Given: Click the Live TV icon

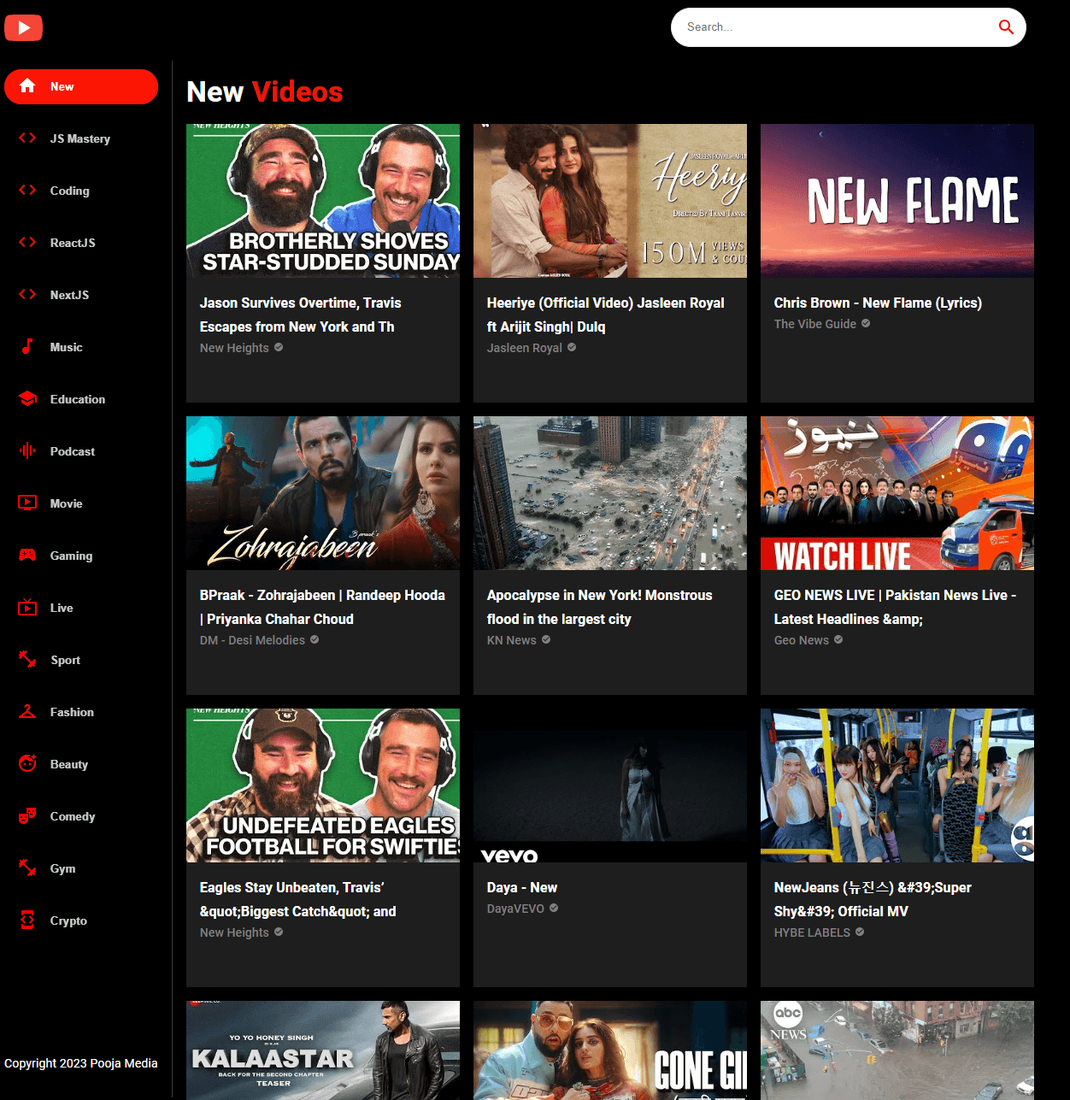Looking at the screenshot, I should click(x=27, y=607).
